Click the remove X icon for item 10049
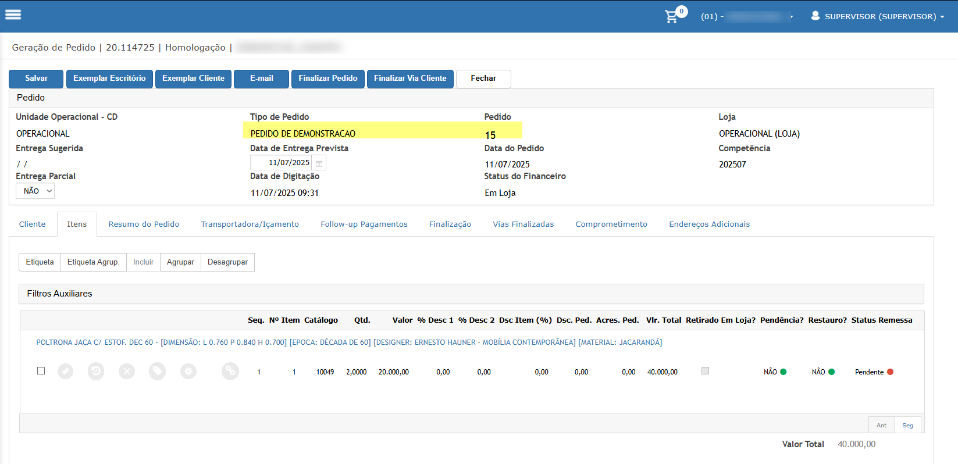The height and width of the screenshot is (464, 958). point(127,371)
